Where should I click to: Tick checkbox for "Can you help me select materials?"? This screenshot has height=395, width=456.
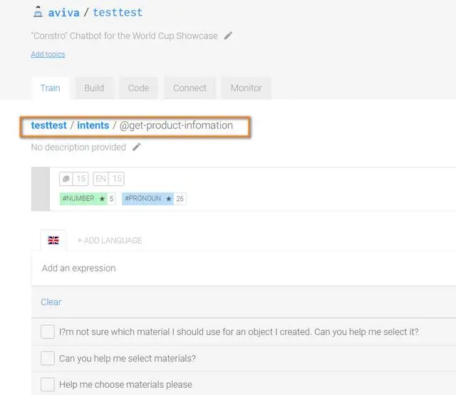[x=48, y=358]
